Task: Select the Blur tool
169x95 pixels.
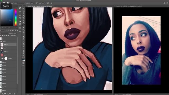Action: tap(24, 37)
